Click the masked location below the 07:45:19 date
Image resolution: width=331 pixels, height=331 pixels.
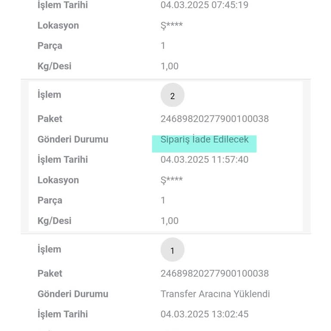pyautogui.click(x=172, y=25)
